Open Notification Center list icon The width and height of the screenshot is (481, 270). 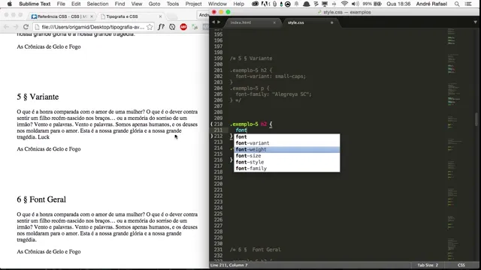[468, 4]
